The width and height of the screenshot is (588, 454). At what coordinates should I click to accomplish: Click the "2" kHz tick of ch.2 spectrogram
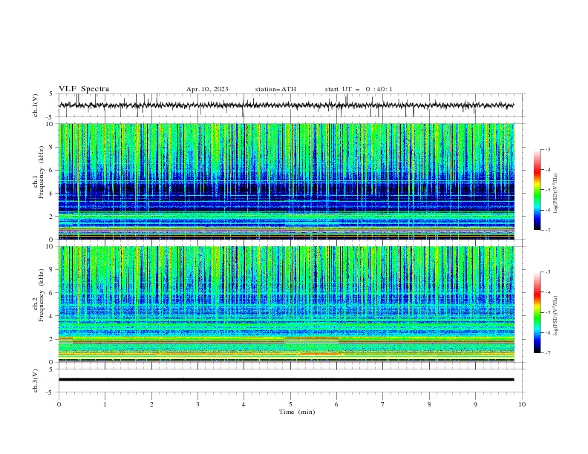(52, 339)
